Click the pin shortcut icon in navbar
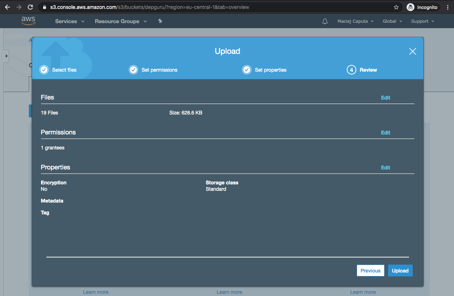Image resolution: width=454 pixels, height=296 pixels. coord(160,21)
